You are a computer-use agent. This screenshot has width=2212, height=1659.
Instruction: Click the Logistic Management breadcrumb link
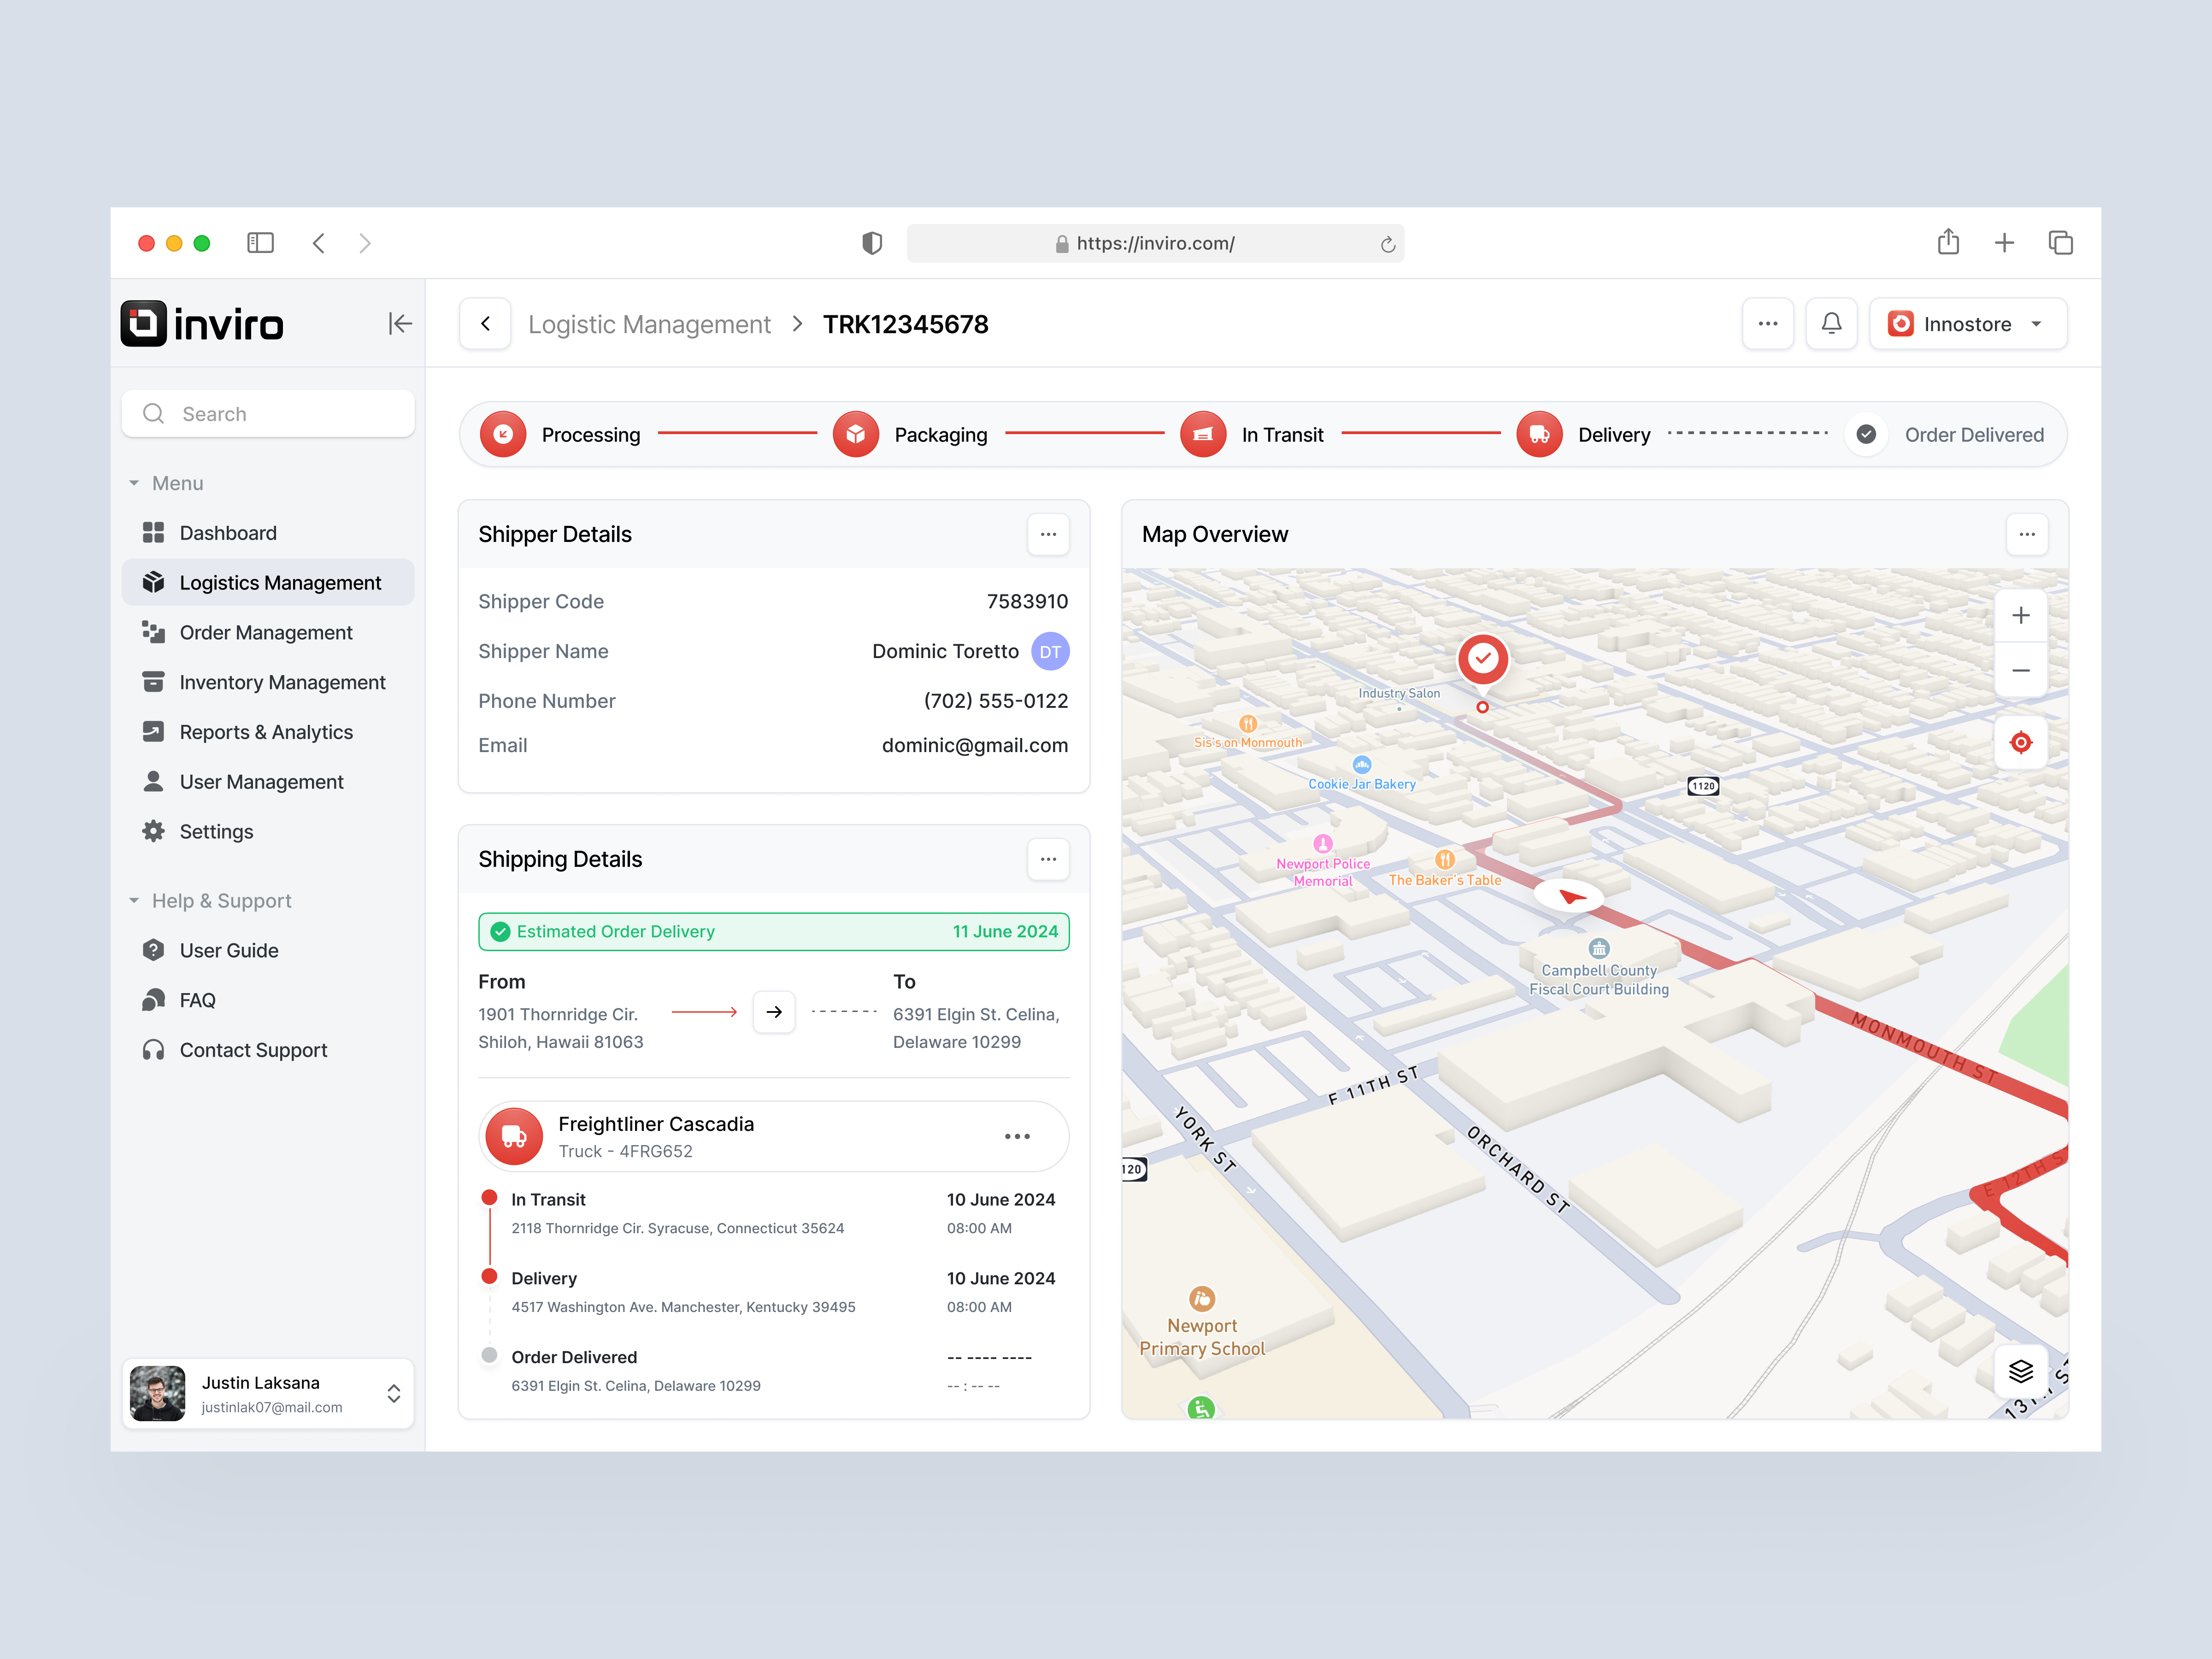(649, 324)
